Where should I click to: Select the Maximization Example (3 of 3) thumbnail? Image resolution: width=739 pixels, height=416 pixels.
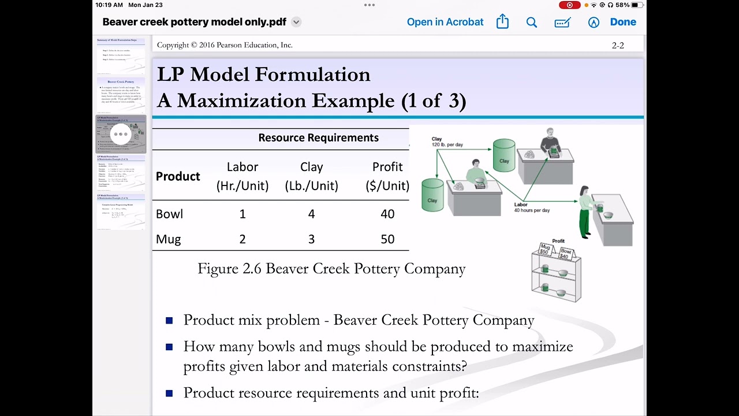point(121,211)
